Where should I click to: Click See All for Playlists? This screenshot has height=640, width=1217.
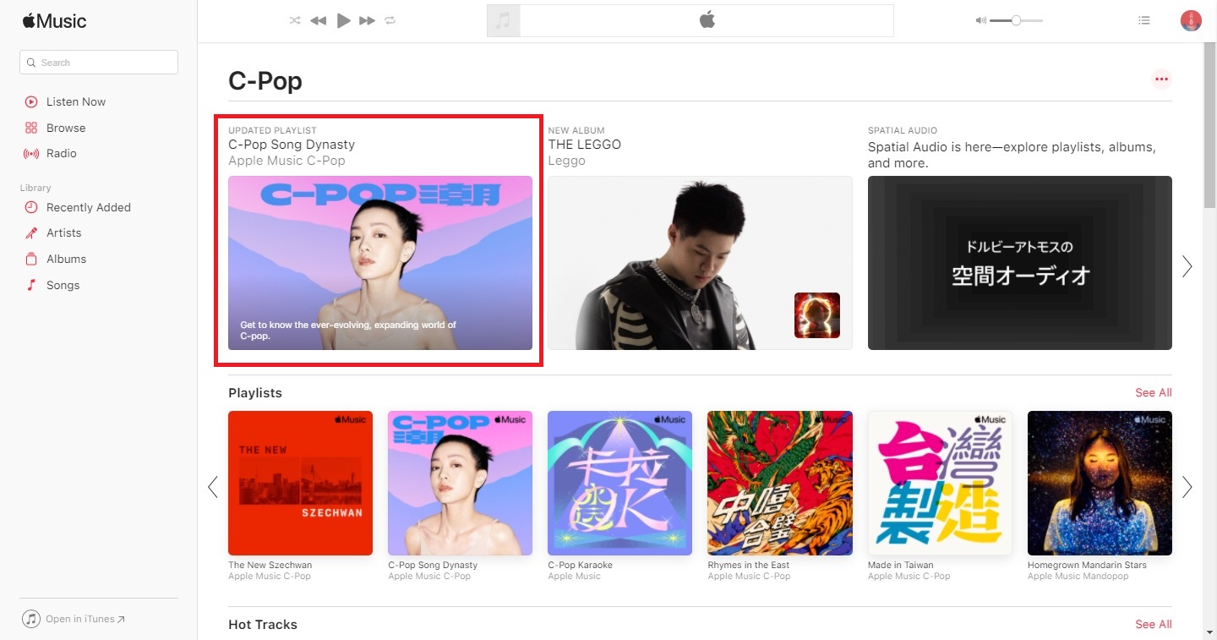click(x=1153, y=392)
